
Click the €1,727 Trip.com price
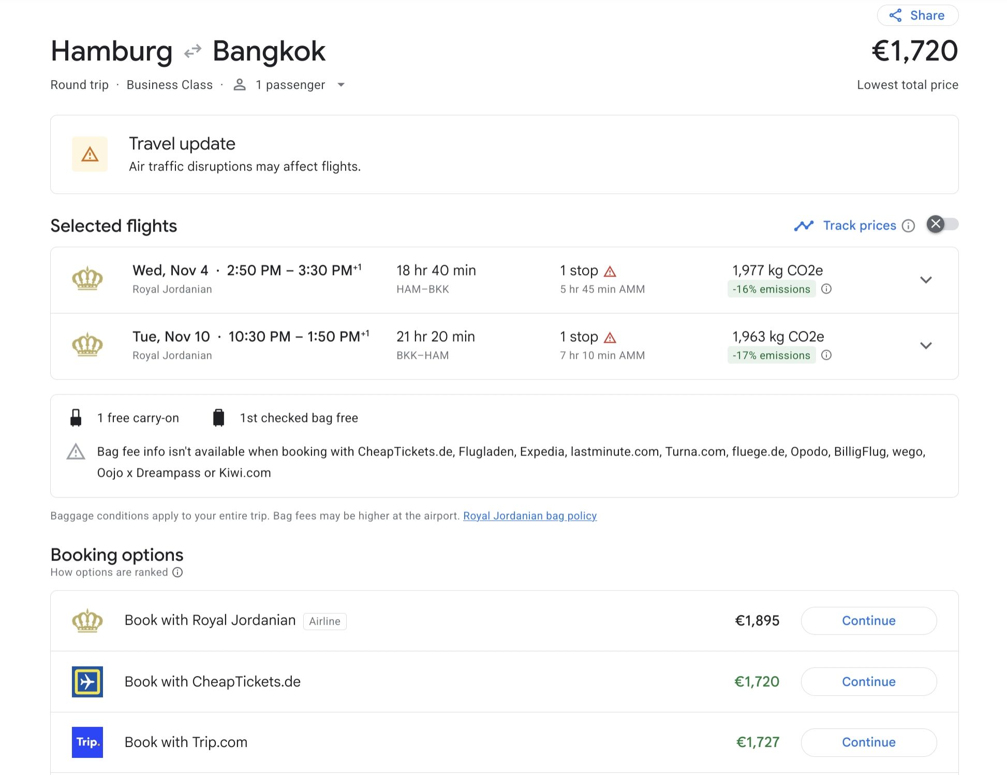click(x=758, y=742)
